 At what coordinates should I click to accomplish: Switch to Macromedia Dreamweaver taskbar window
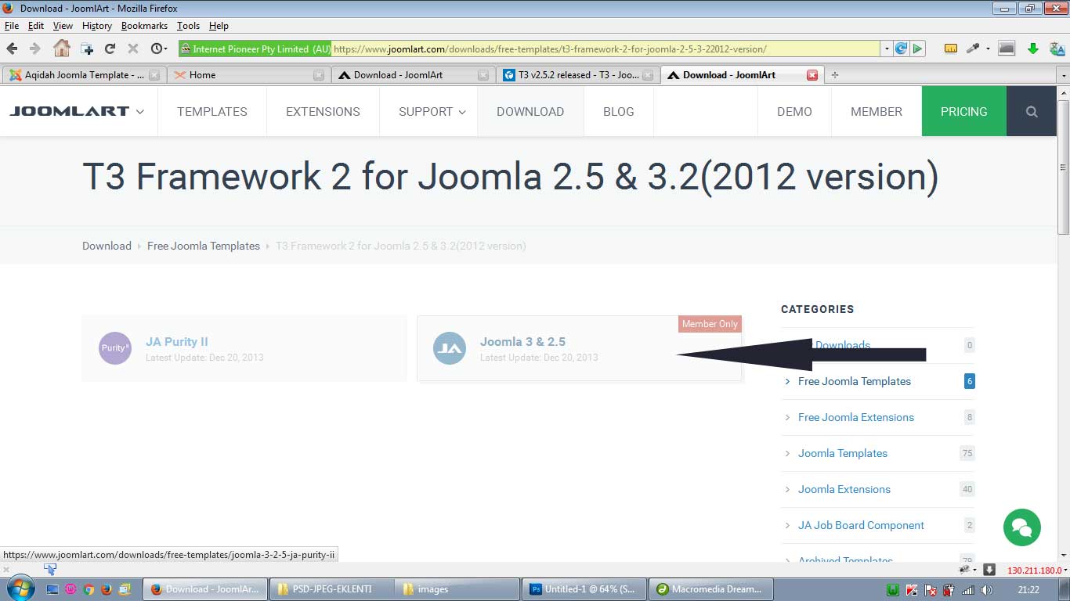coord(711,589)
